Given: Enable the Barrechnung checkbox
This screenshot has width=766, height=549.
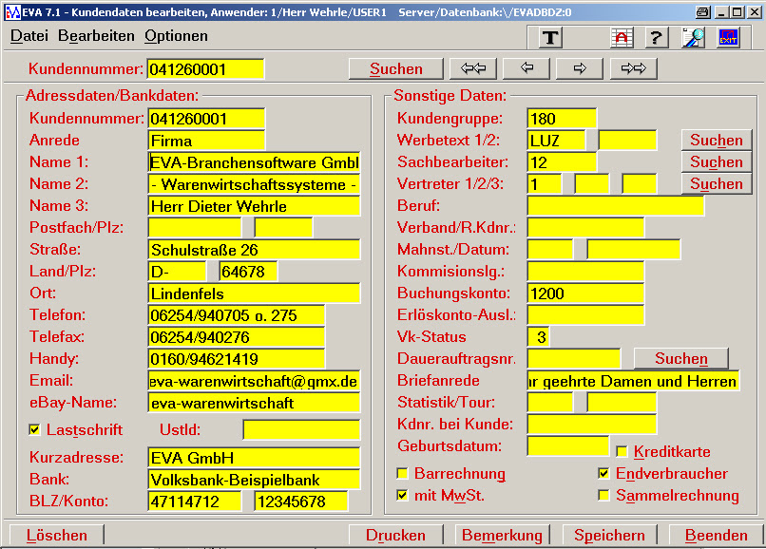Looking at the screenshot, I should pyautogui.click(x=402, y=473).
